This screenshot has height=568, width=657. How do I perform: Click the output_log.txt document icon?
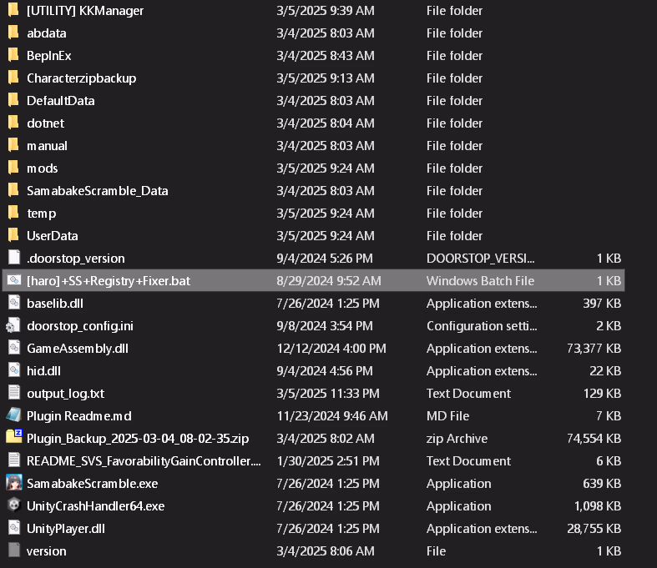[13, 393]
